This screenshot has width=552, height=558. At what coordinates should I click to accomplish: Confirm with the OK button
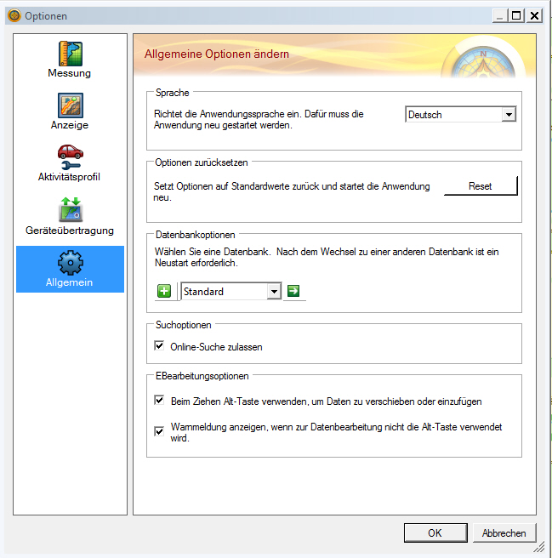coord(435,533)
